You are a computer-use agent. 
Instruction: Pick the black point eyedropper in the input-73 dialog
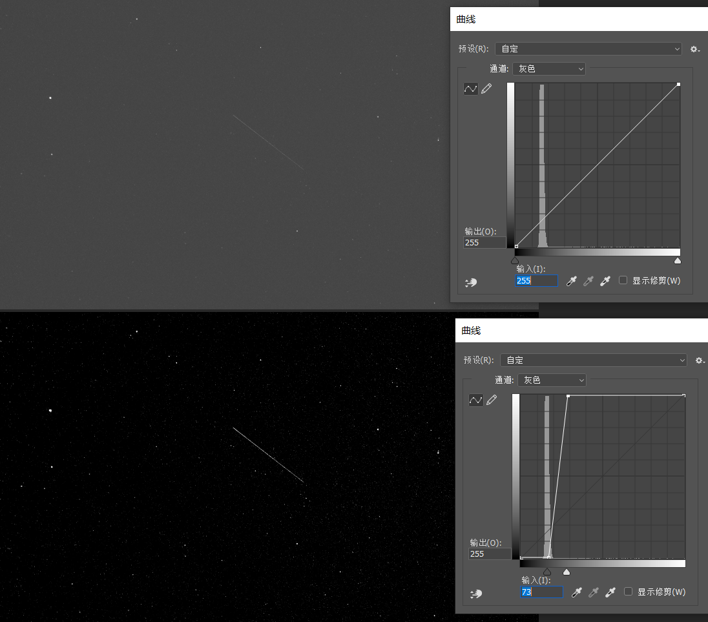(x=576, y=592)
